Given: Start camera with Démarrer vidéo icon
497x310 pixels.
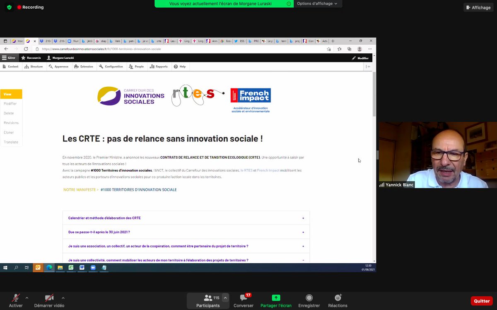Looking at the screenshot, I should click(x=49, y=298).
